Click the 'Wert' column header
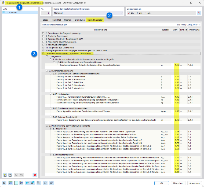Viewport: 204px width, 187px height. (175, 30)
